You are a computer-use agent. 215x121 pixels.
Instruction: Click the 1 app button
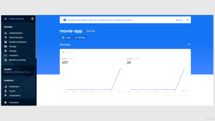click(x=66, y=38)
